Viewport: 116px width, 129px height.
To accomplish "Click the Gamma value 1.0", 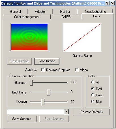I will tap(73, 82).
